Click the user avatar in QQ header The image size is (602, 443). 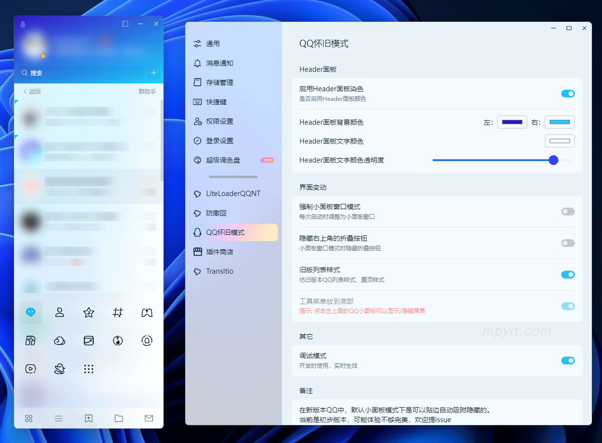(34, 46)
